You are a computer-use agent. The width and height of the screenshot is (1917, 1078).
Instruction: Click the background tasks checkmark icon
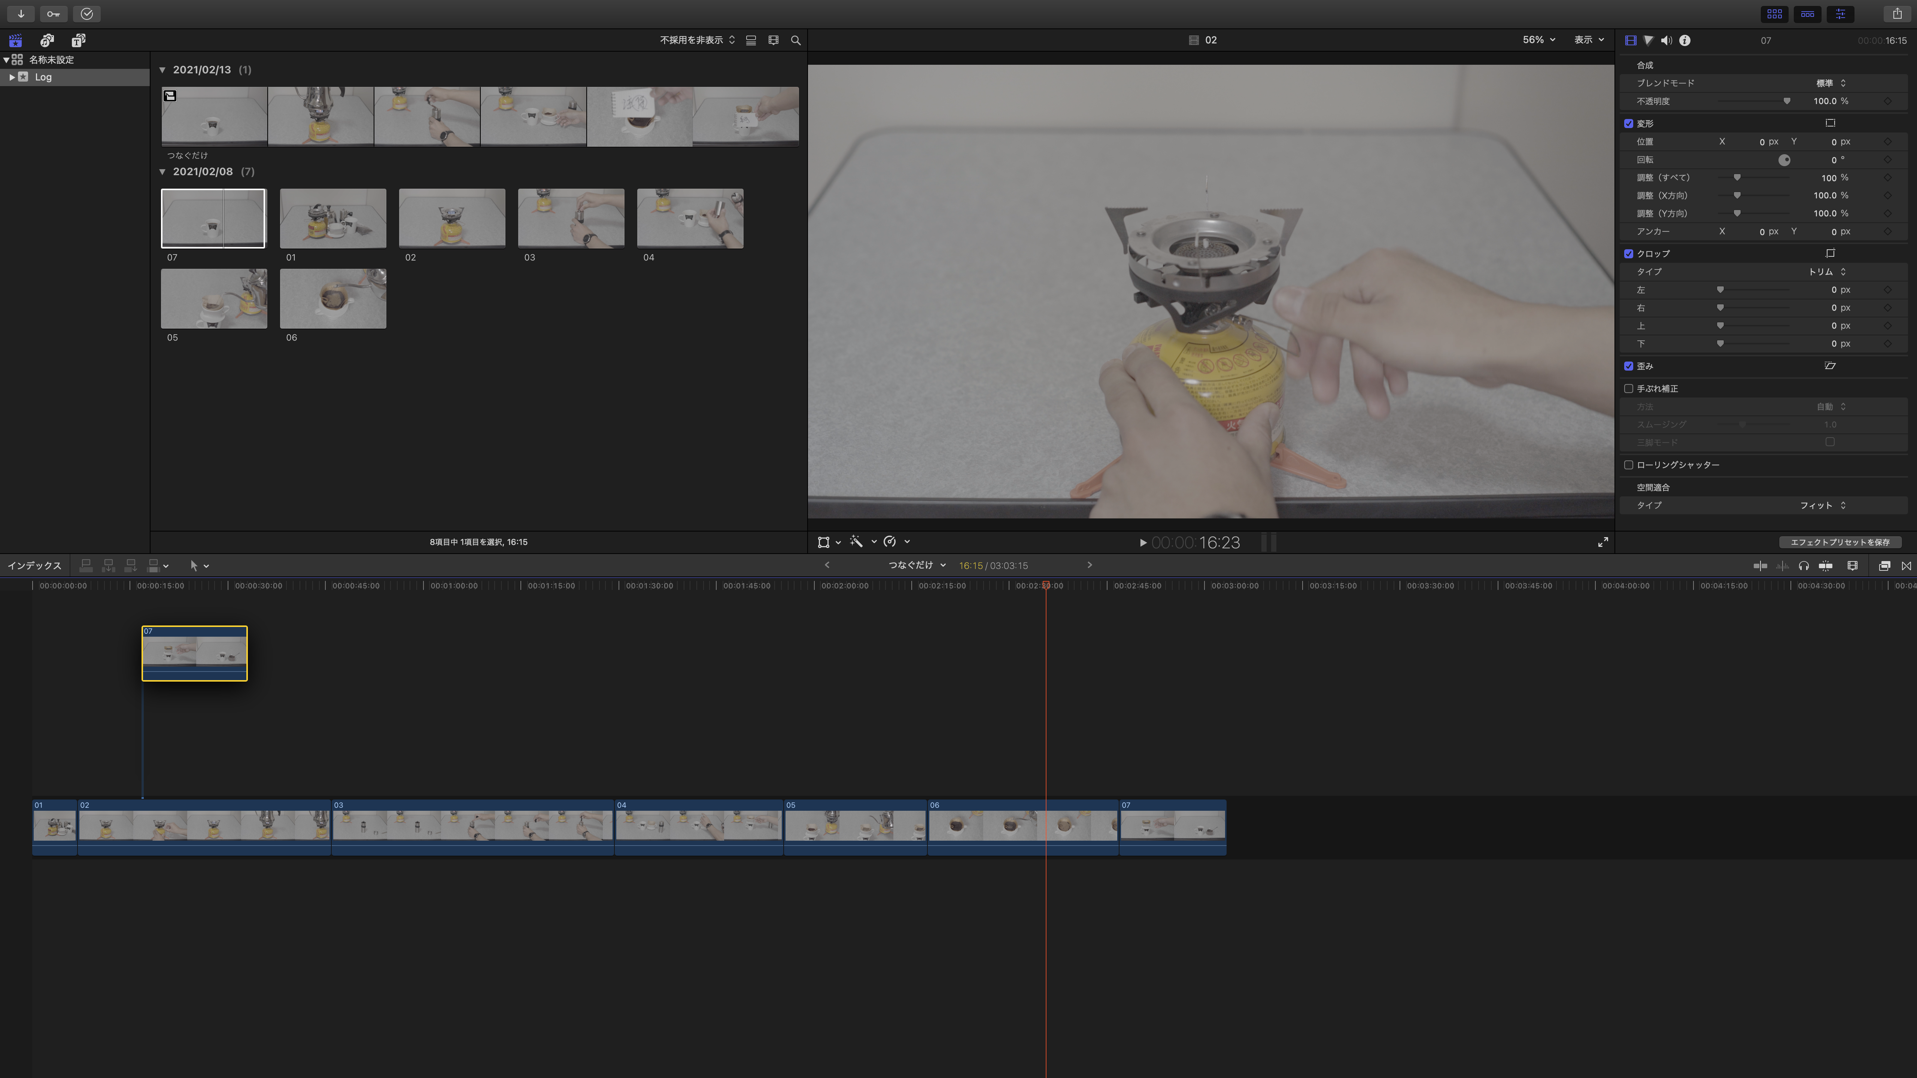87,13
